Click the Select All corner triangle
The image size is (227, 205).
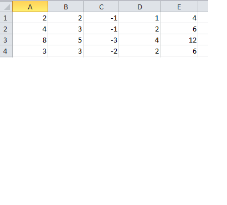click(x=6, y=7)
